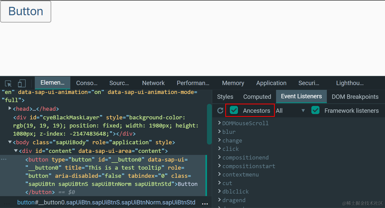Expand the cut event listener
The height and width of the screenshot is (208, 385).
coord(219,183)
